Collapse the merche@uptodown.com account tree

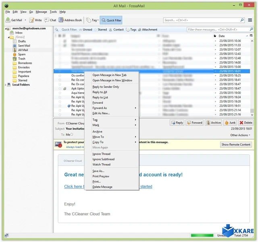[x=6, y=29]
